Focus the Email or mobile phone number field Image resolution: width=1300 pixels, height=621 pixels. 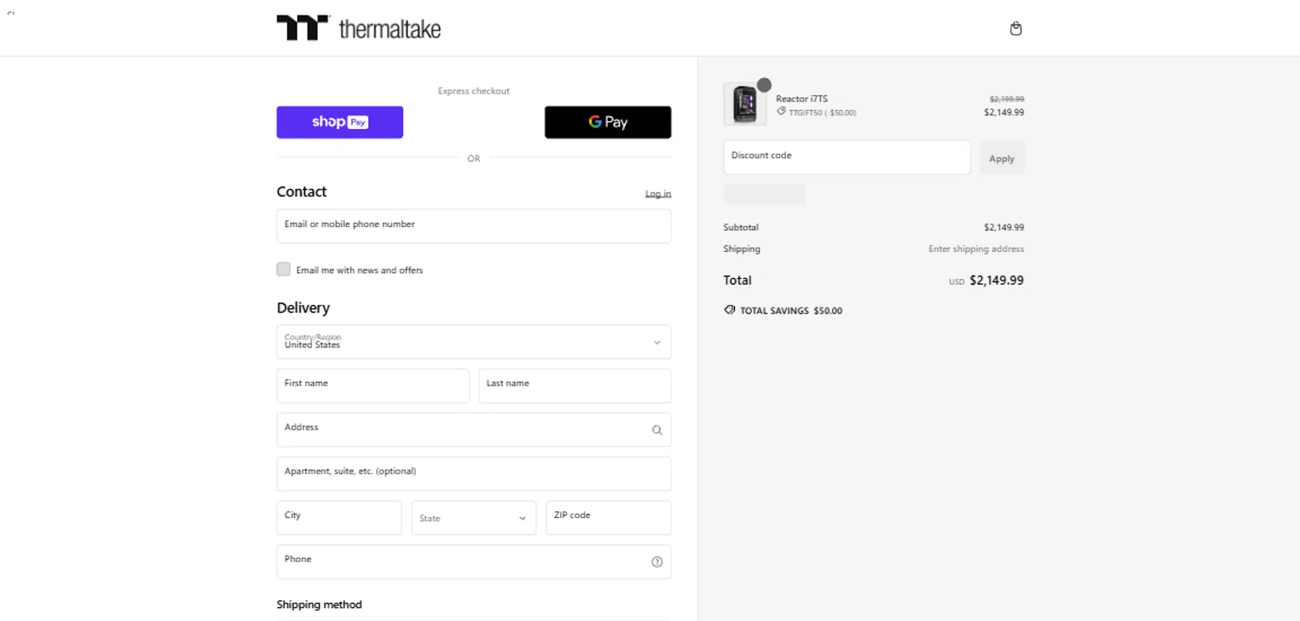[x=474, y=226]
